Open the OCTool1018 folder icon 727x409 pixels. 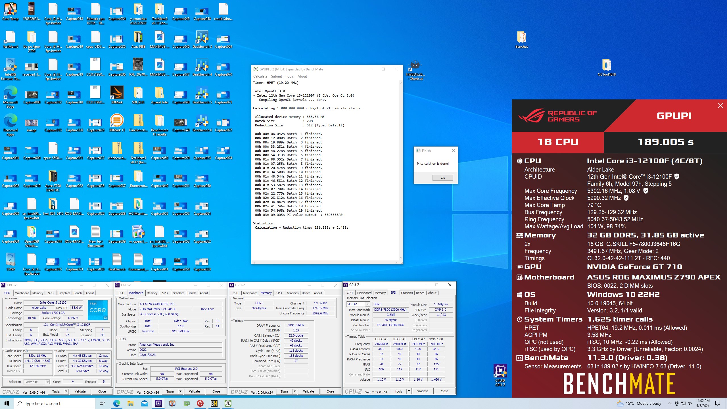point(607,68)
